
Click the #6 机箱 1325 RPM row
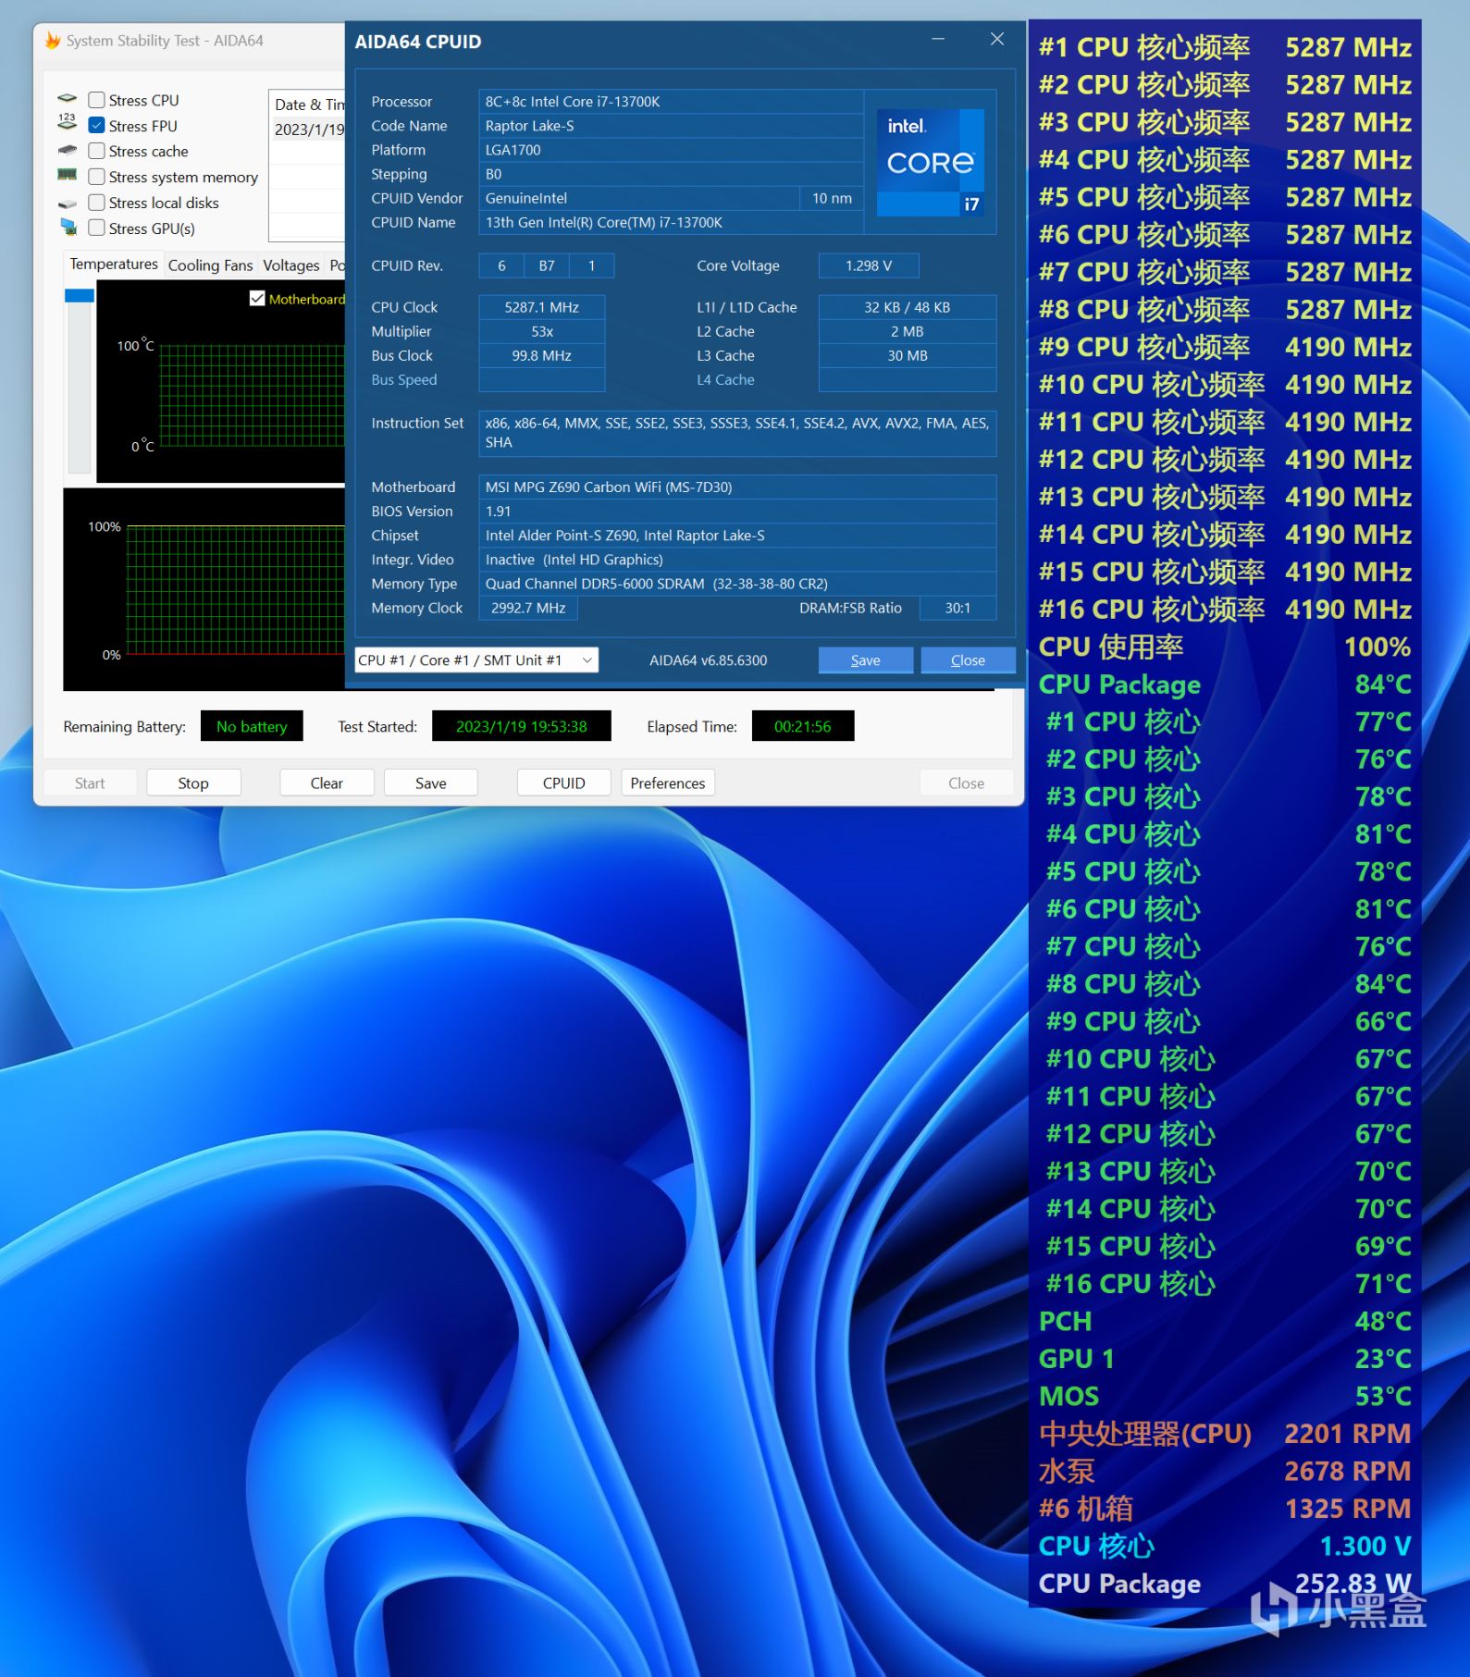(1225, 1509)
